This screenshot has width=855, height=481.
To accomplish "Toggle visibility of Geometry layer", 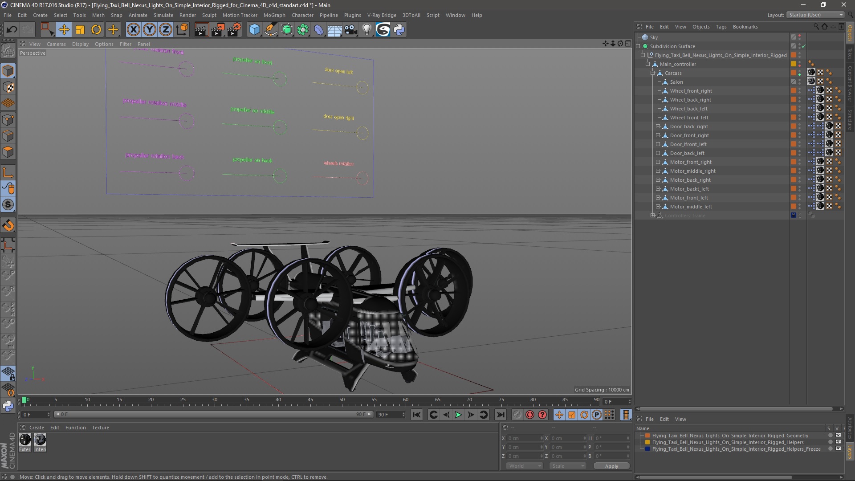I will pos(838,436).
